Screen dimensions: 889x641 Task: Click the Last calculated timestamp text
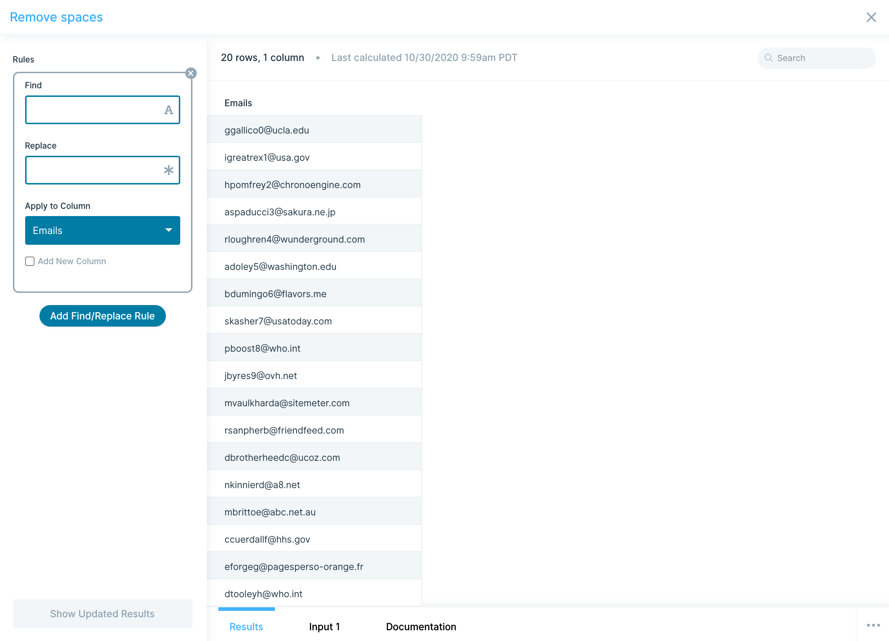click(x=424, y=57)
